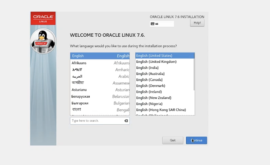Select Asturianu language entry
The image size is (270, 165).
(100, 90)
